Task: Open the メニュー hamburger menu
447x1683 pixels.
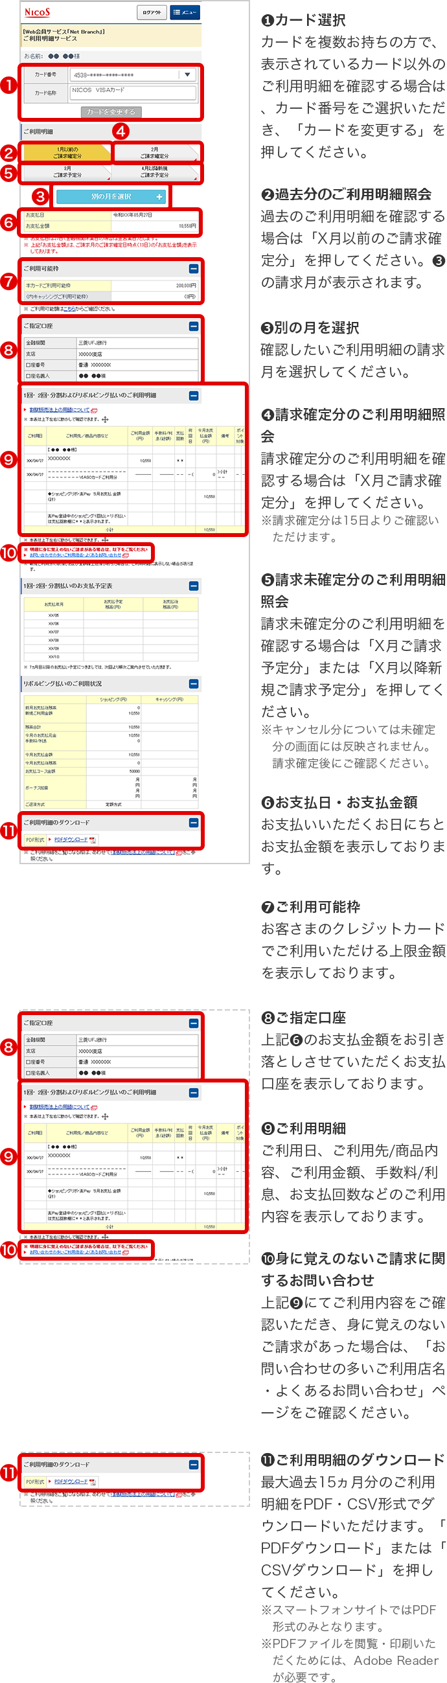Action: (185, 12)
